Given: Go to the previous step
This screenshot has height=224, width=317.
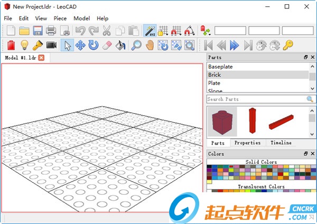Looking at the screenshot, I should click(x=221, y=45).
